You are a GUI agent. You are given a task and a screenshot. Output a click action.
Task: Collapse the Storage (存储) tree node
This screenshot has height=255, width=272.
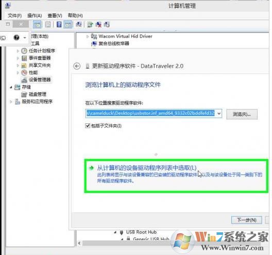click(x=11, y=87)
